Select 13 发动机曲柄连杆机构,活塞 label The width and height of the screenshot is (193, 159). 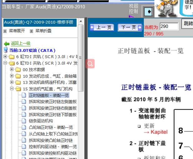point(50,82)
